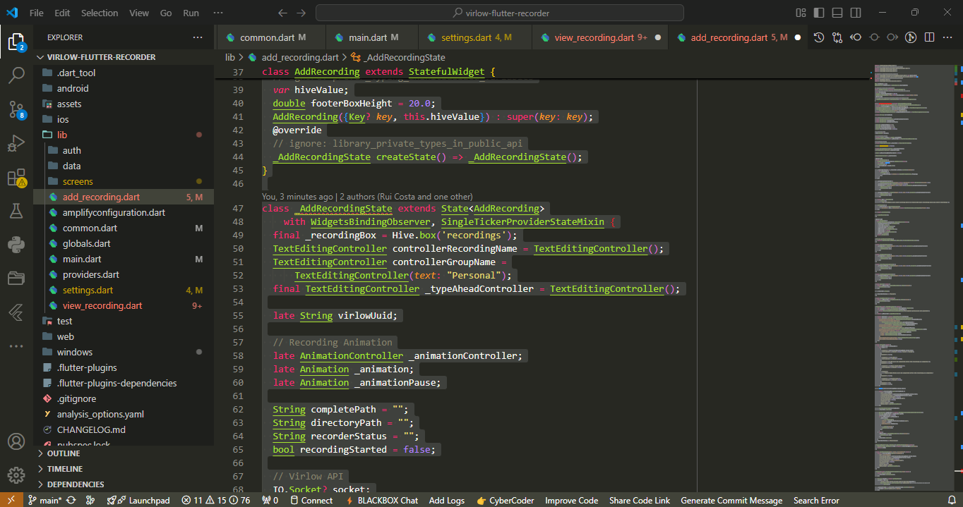
Task: Toggle bottom Panel visibility
Action: pyautogui.click(x=837, y=13)
